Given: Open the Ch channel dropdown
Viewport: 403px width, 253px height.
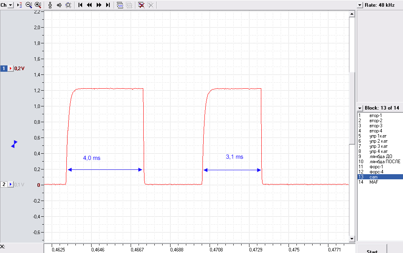Looking at the screenshot, I should (x=11, y=5).
